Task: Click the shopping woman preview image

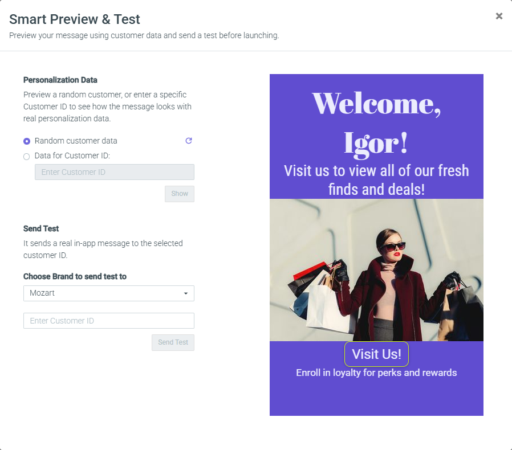Action: click(x=376, y=270)
